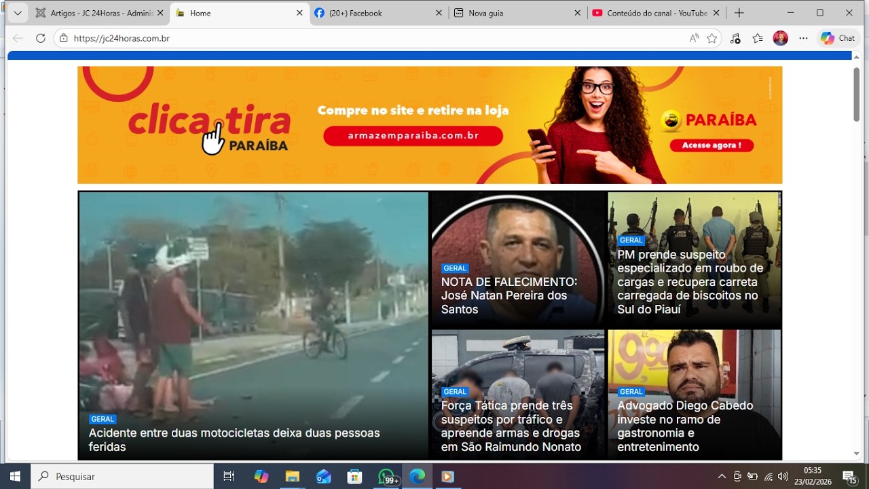Open the Settings and more ellipsis menu
This screenshot has height=489, width=869.
(x=803, y=39)
